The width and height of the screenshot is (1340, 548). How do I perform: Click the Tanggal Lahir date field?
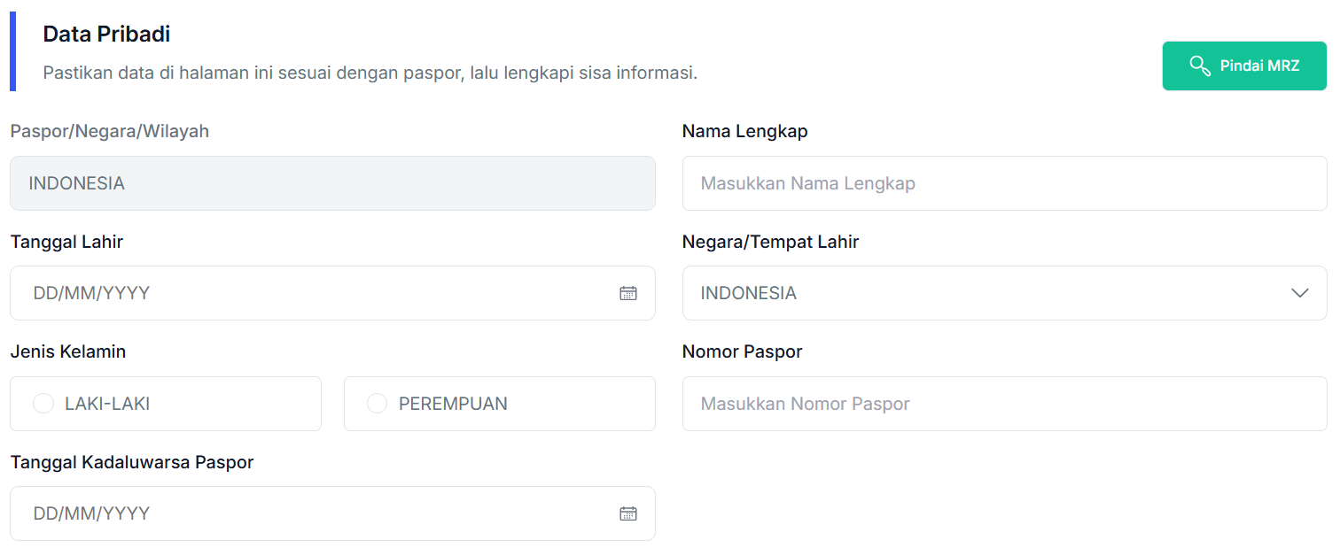(x=310, y=293)
